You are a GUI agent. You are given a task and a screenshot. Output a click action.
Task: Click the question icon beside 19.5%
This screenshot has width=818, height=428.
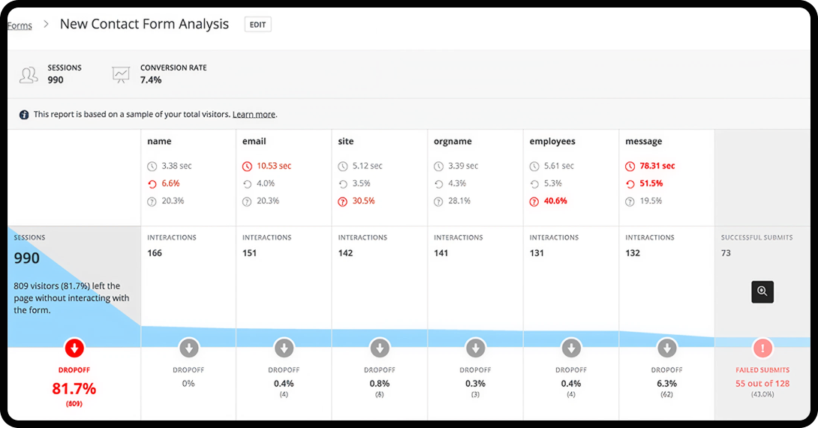pyautogui.click(x=630, y=201)
